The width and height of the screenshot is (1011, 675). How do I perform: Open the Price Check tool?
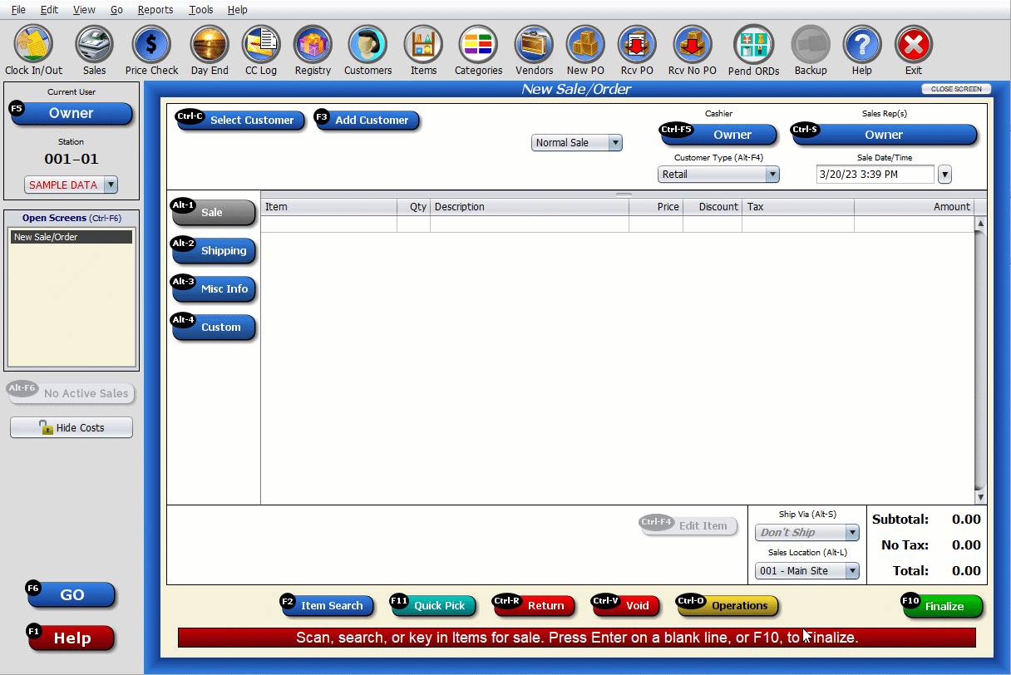[151, 43]
